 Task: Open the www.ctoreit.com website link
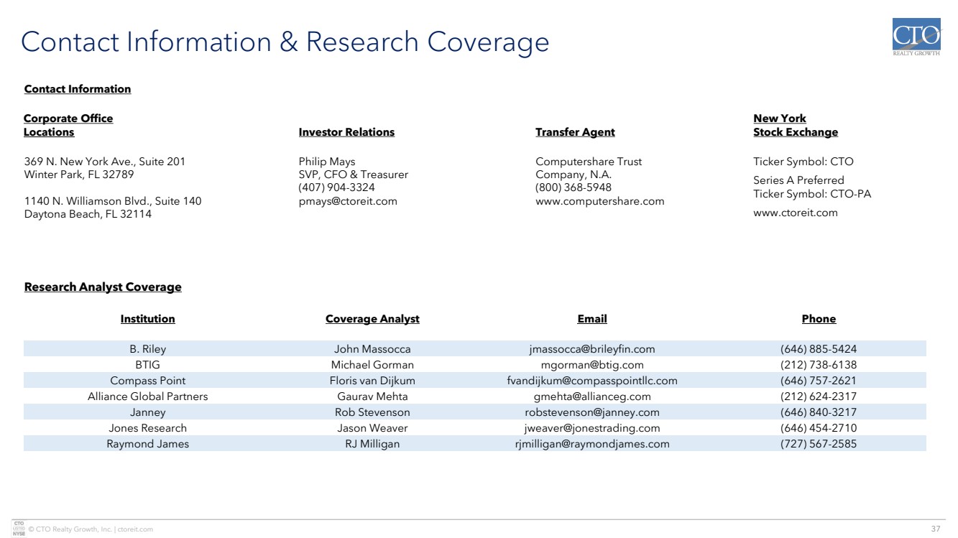point(796,213)
